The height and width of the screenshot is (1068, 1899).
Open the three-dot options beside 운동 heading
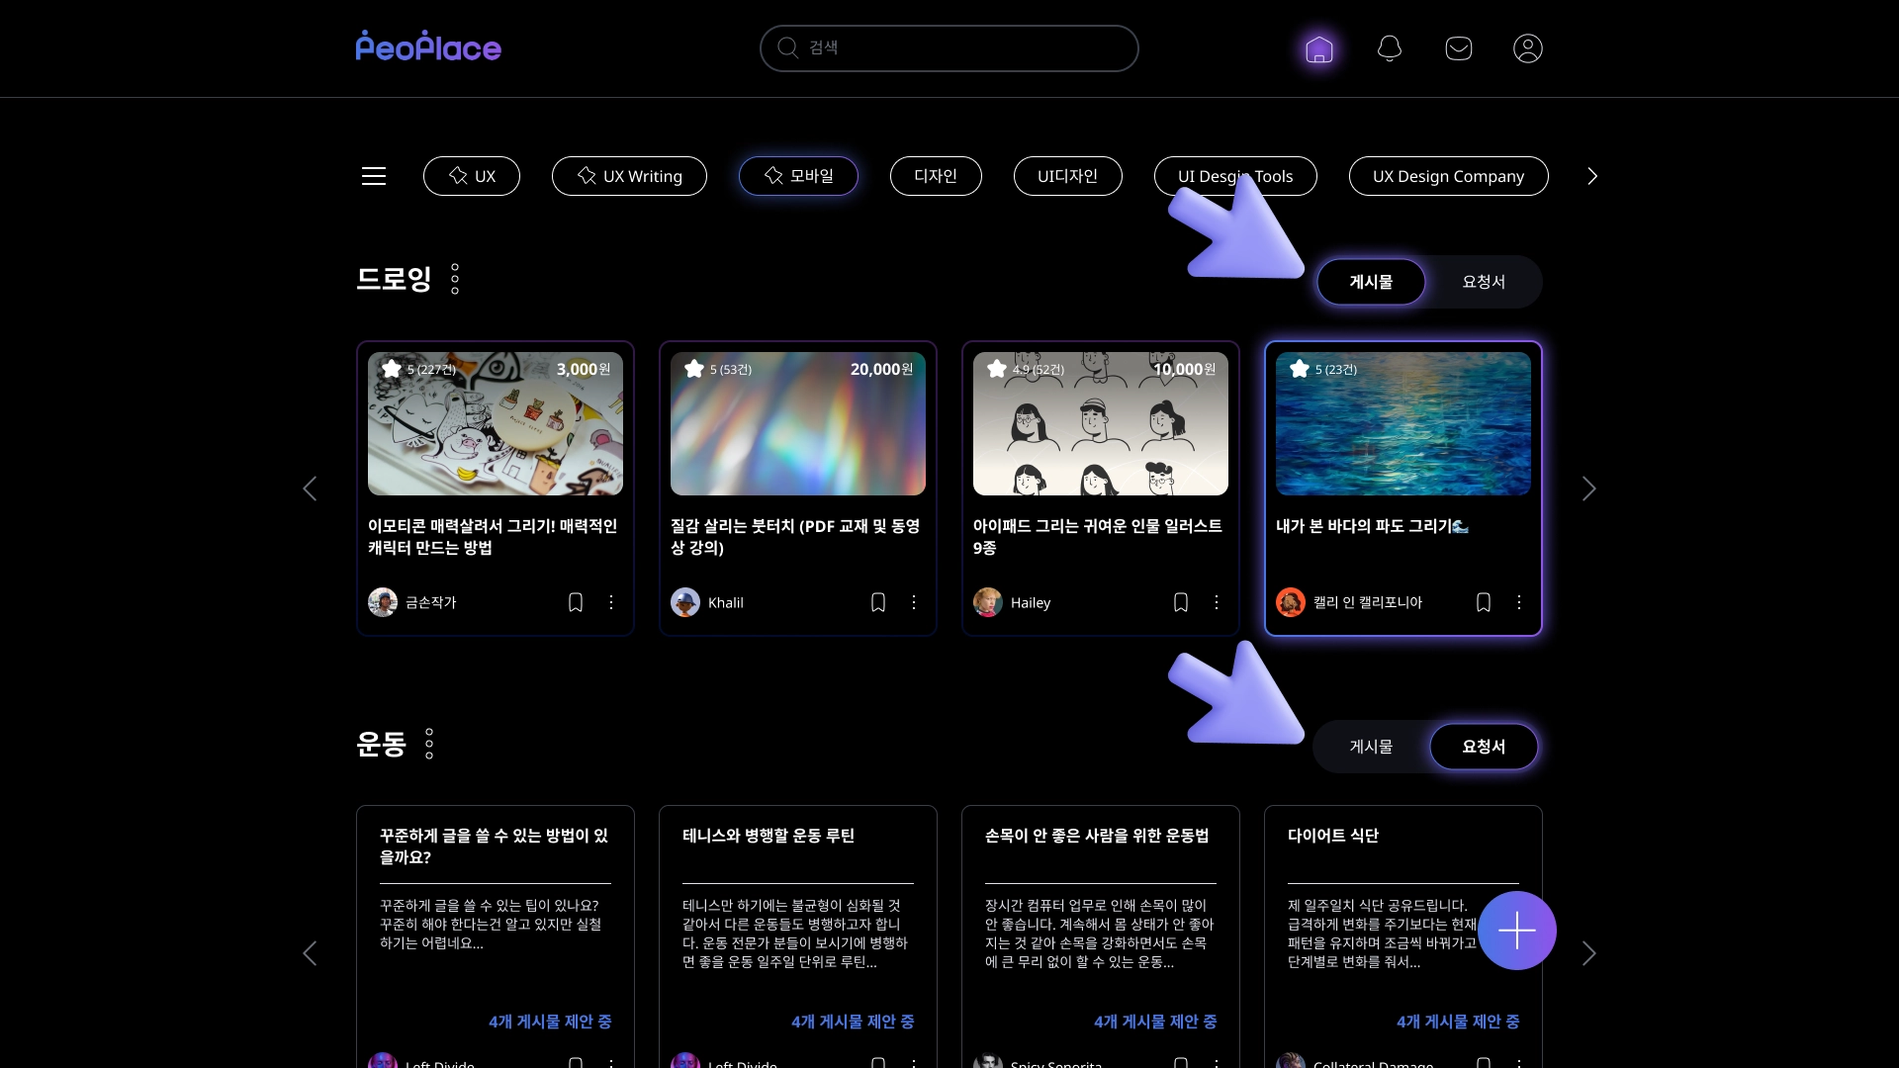429,744
